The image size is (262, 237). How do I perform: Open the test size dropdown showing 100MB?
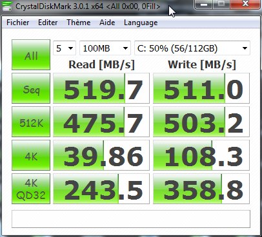105,48
